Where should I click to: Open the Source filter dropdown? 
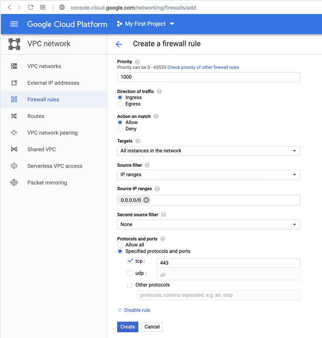(208, 175)
